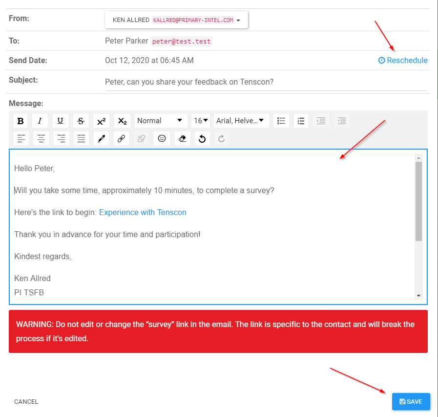Click the message scroll up arrow
This screenshot has width=438, height=417.
(x=418, y=158)
